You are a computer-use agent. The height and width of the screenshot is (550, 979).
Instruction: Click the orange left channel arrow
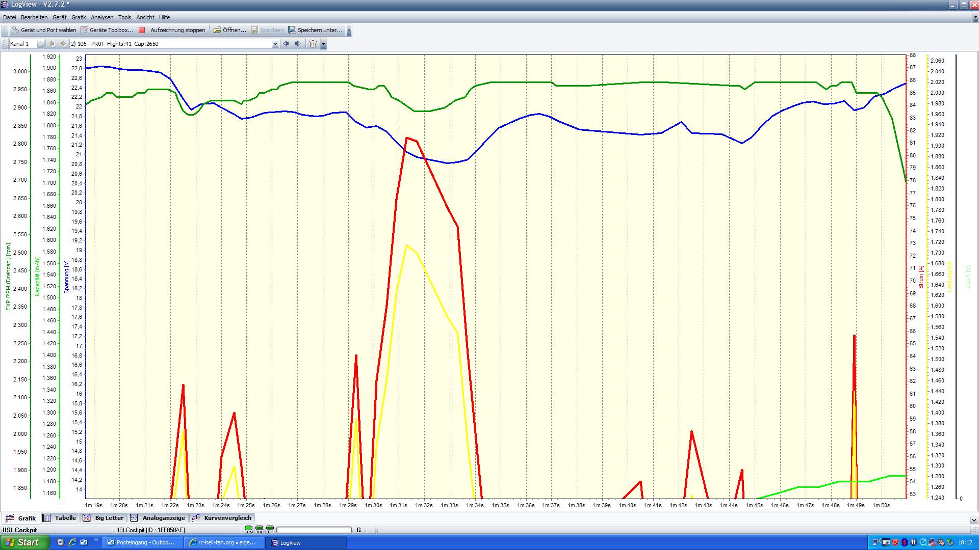51,44
